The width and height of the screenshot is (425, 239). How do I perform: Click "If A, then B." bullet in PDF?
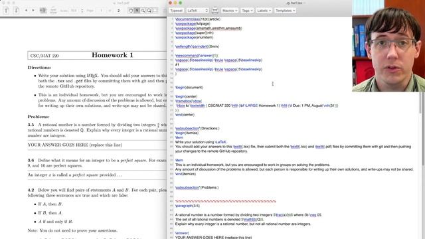click(50, 204)
